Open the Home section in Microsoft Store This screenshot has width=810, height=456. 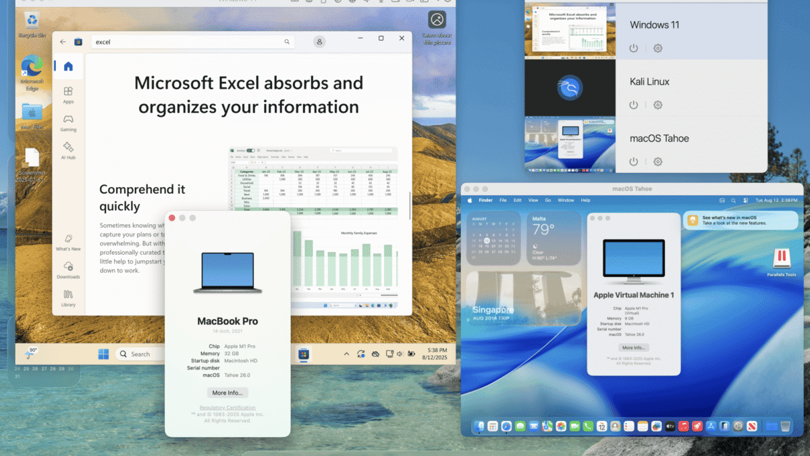[68, 66]
